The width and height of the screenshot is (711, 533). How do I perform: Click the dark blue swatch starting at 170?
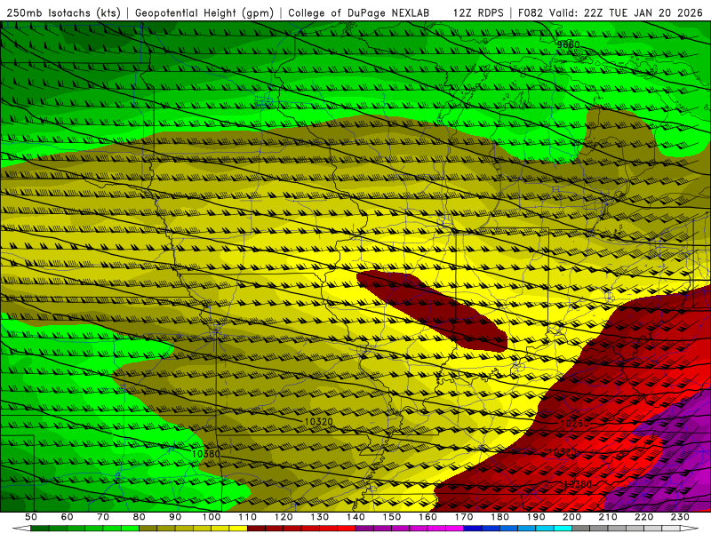pos(473,529)
